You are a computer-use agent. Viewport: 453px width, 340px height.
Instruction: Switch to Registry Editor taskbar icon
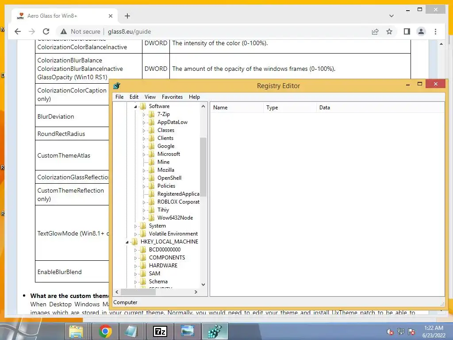[x=215, y=331]
